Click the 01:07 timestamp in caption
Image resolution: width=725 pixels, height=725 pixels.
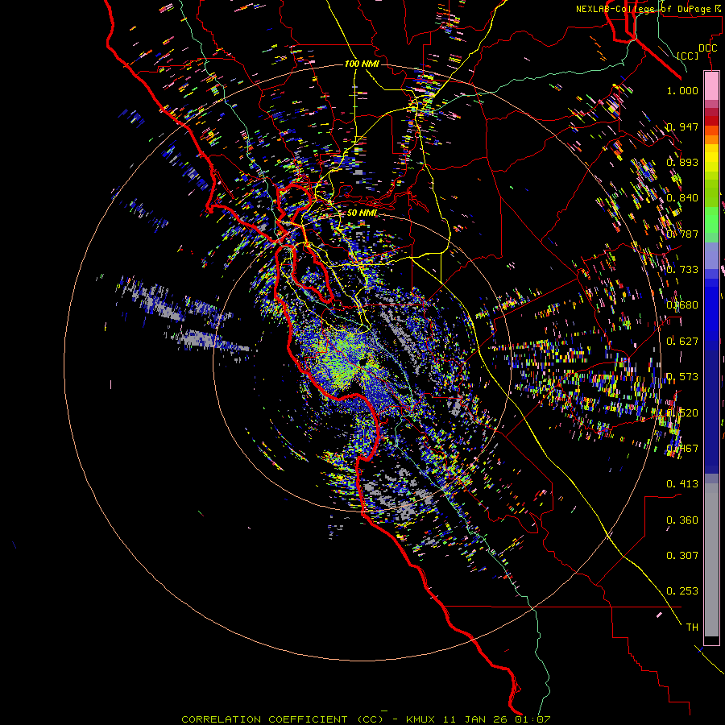(x=533, y=719)
